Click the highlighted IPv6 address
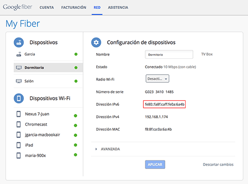 [164, 105]
